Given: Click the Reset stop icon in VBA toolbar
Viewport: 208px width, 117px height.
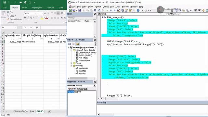Looking at the screenshot, I should click(114, 10).
